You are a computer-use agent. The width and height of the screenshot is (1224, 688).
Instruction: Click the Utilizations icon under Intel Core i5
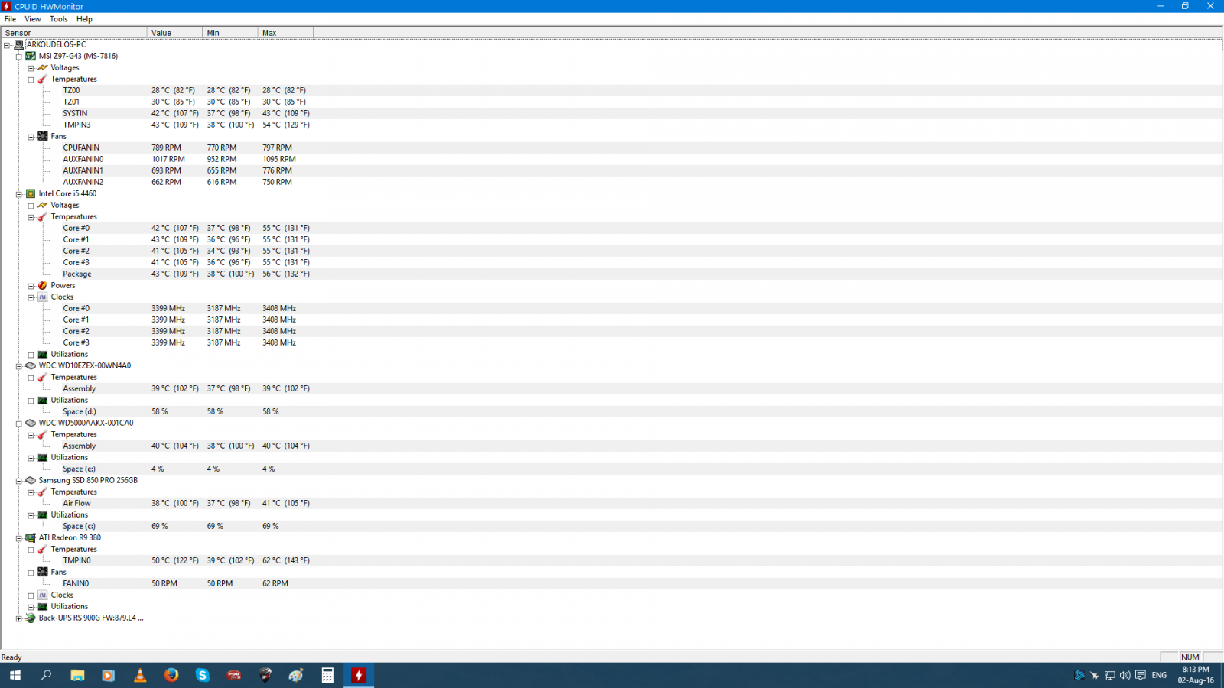tap(43, 354)
